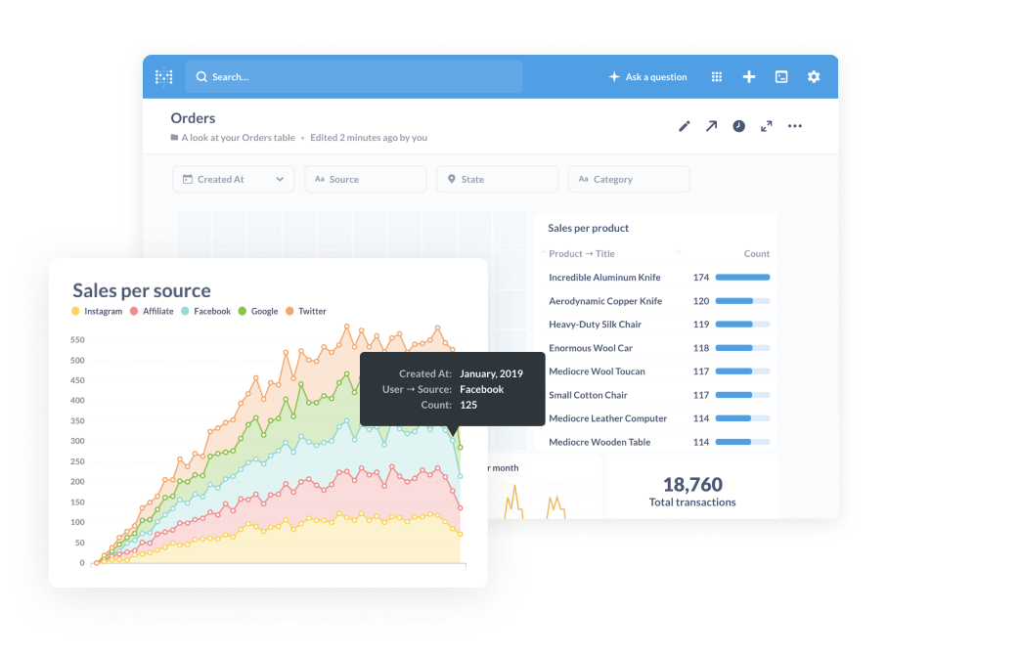Click the Metabase logo home icon

pos(164,76)
